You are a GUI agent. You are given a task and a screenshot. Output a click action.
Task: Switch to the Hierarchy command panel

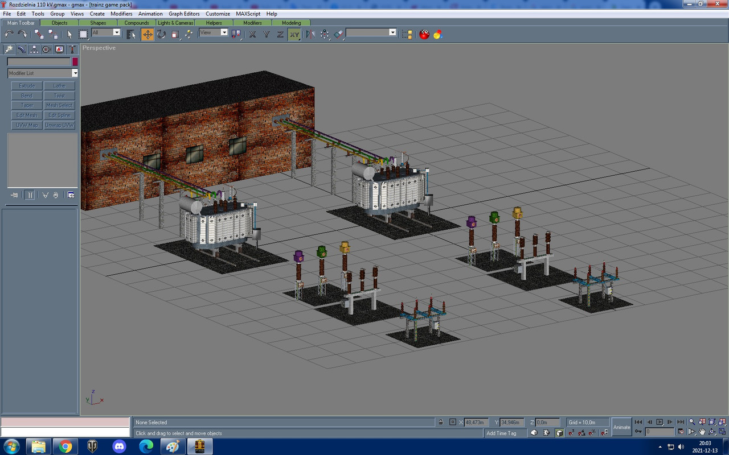tap(34, 49)
